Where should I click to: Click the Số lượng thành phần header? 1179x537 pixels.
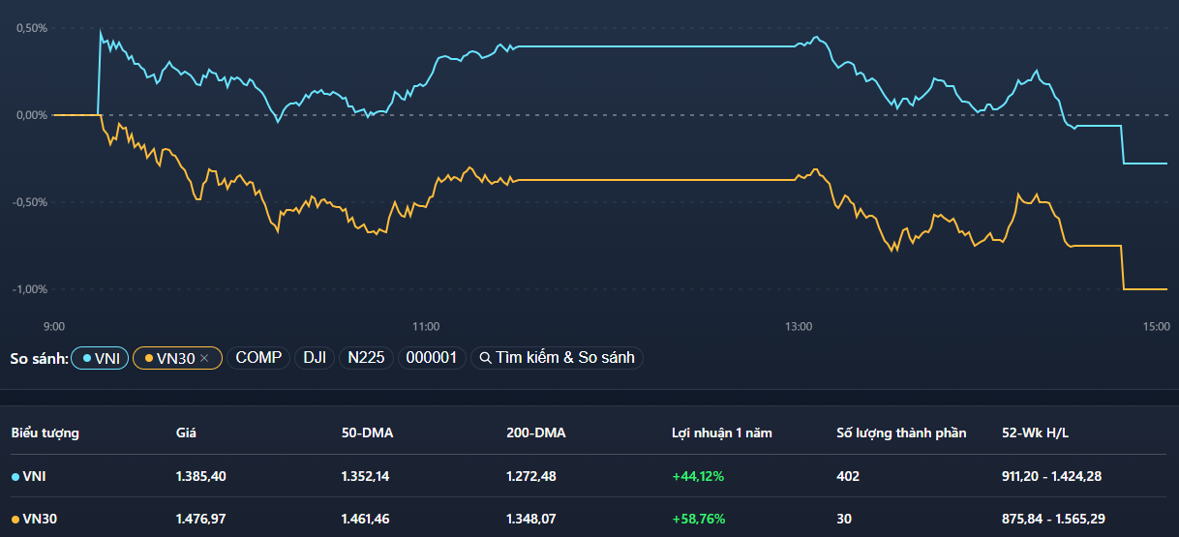tap(901, 433)
